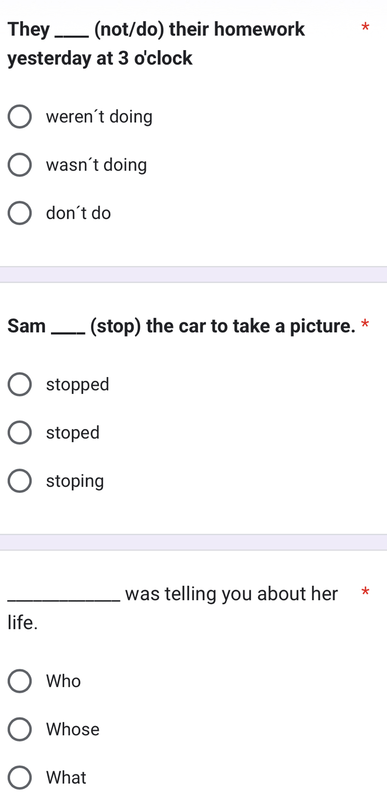
Task: Click the "don't do" option label text
Action: pyautogui.click(x=77, y=213)
